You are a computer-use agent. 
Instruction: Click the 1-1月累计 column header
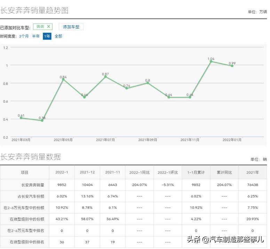coord(196,172)
